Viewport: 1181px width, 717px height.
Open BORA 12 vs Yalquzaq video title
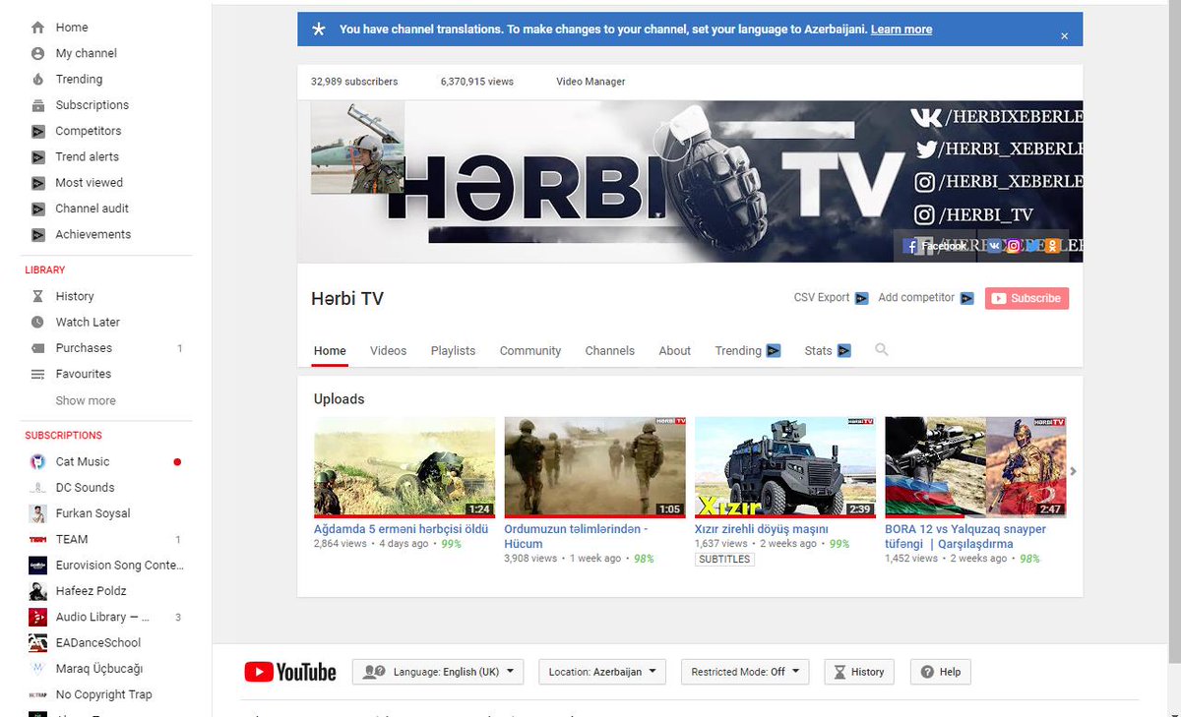point(965,536)
